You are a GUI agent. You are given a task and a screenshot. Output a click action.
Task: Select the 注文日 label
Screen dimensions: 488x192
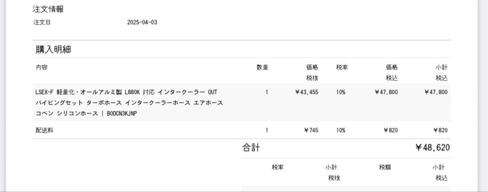[42, 23]
